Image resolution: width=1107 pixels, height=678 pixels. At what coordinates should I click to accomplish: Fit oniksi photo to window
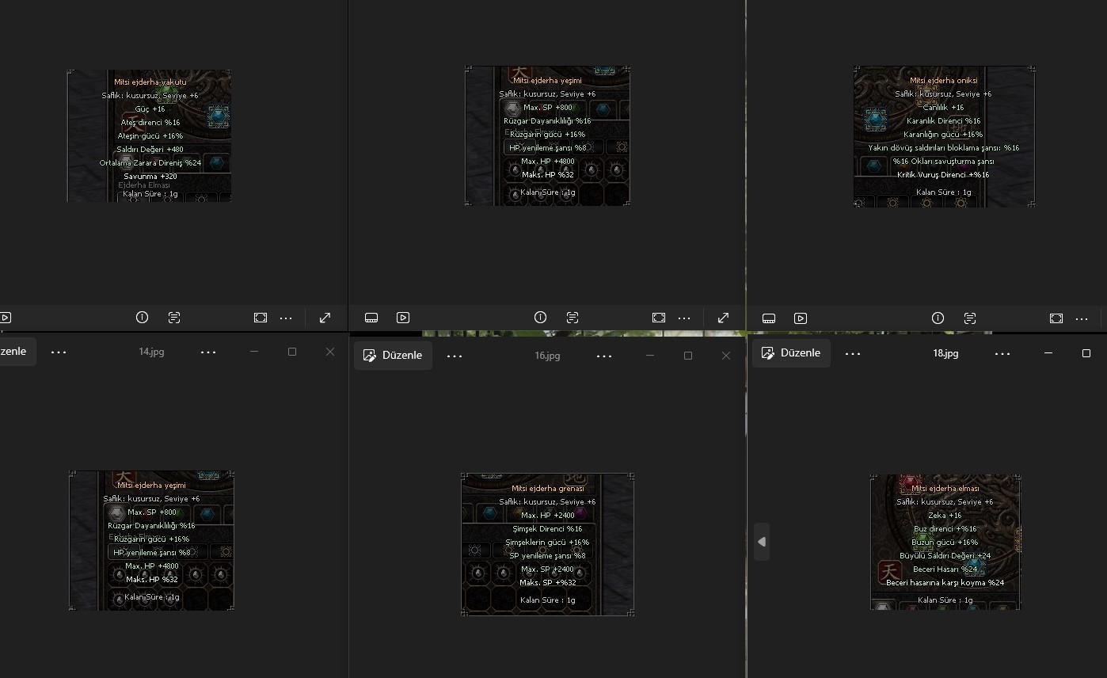[1056, 318]
